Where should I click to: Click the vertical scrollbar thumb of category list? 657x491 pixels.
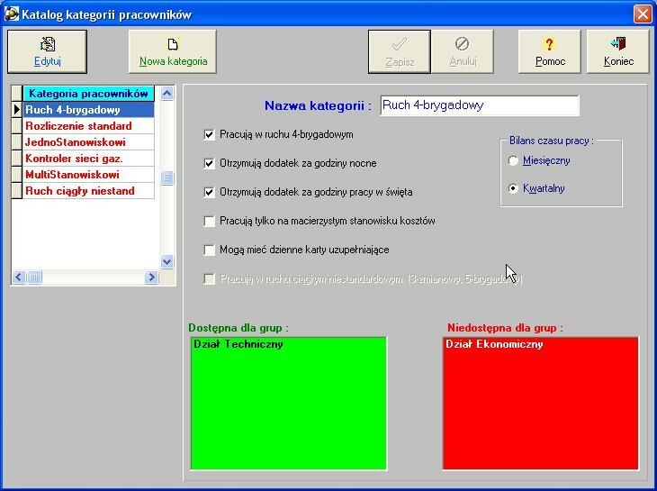pyautogui.click(x=166, y=177)
